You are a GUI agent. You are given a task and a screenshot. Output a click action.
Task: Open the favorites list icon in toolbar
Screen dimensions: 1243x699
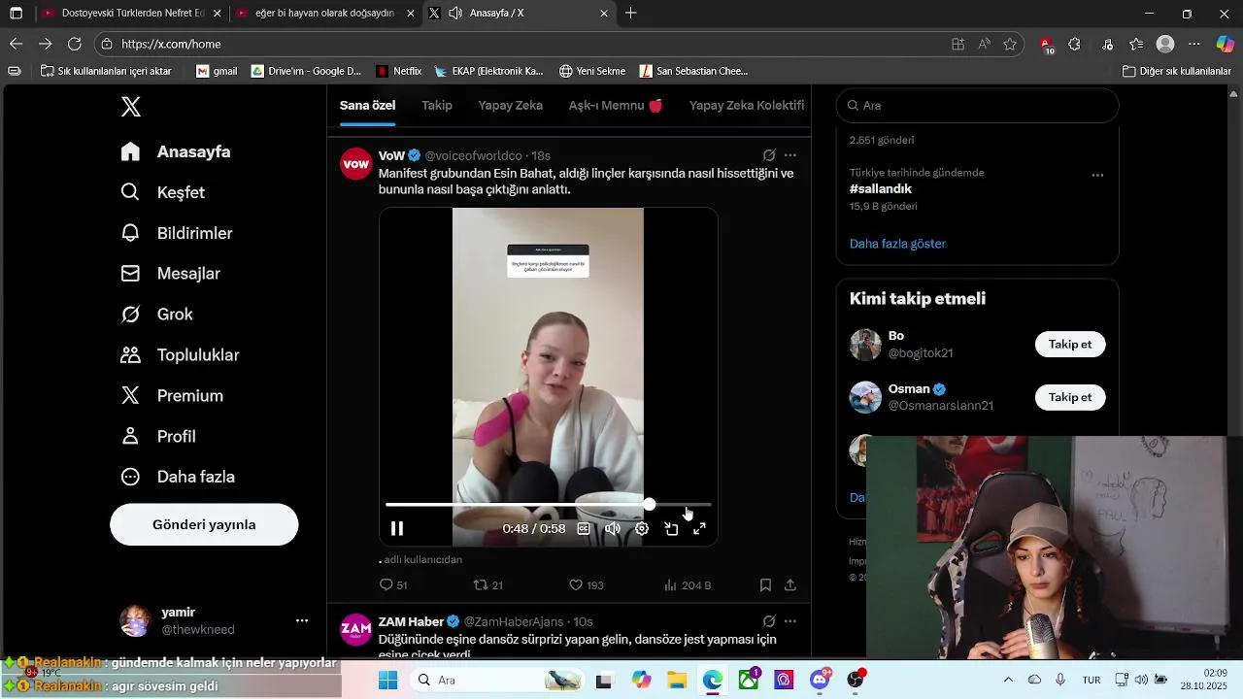pyautogui.click(x=1136, y=44)
